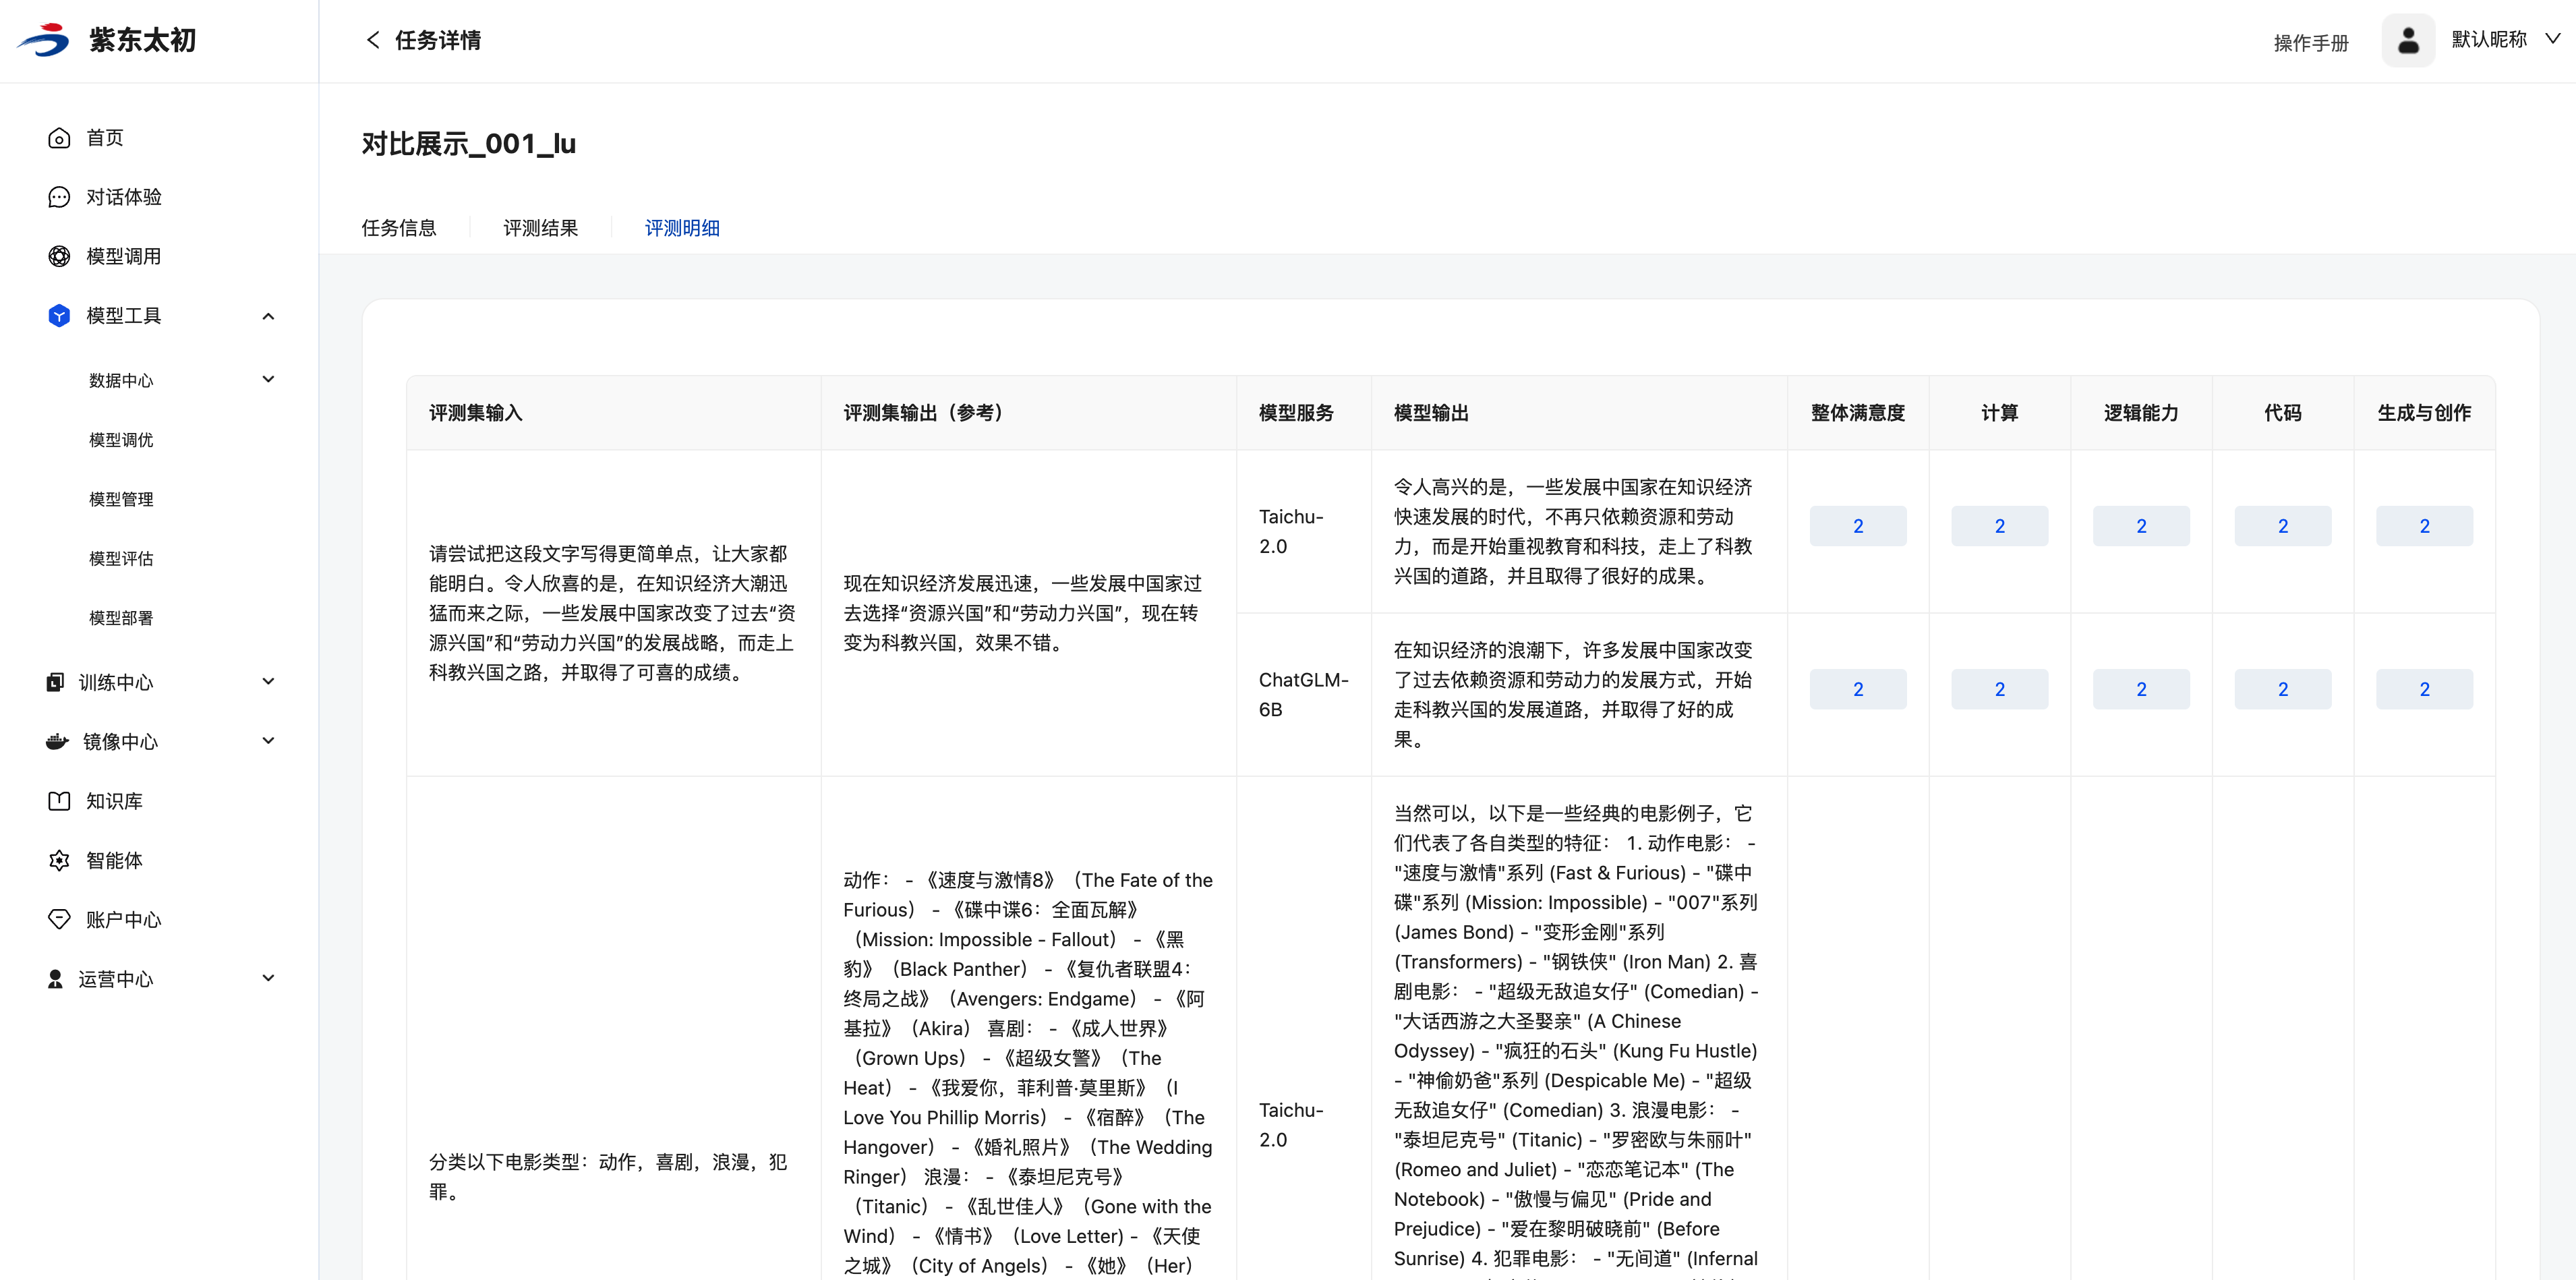This screenshot has height=1280, width=2576.
Task: Click the 默认昵称 username
Action: [x=2489, y=39]
